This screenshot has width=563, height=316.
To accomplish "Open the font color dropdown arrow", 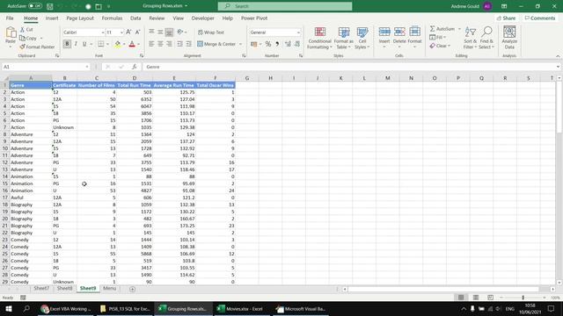I will point(139,45).
